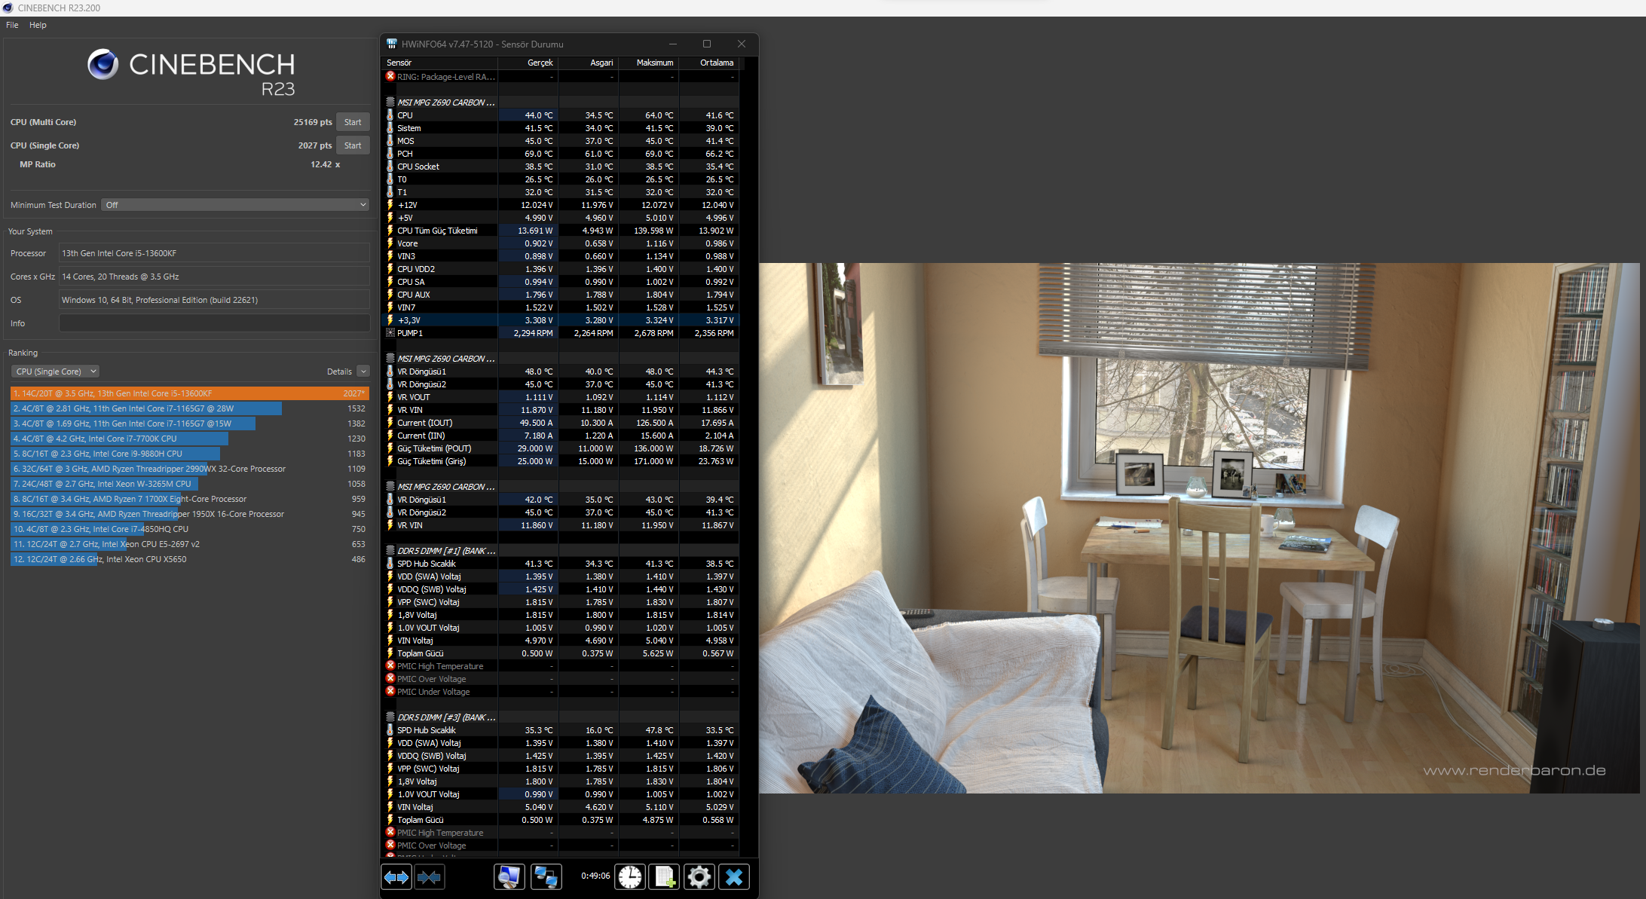
Task: Expand the Details arrow in Ranking
Action: coord(363,372)
